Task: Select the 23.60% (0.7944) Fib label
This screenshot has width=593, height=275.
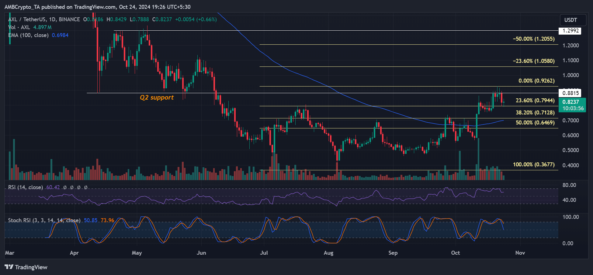Action: 535,100
